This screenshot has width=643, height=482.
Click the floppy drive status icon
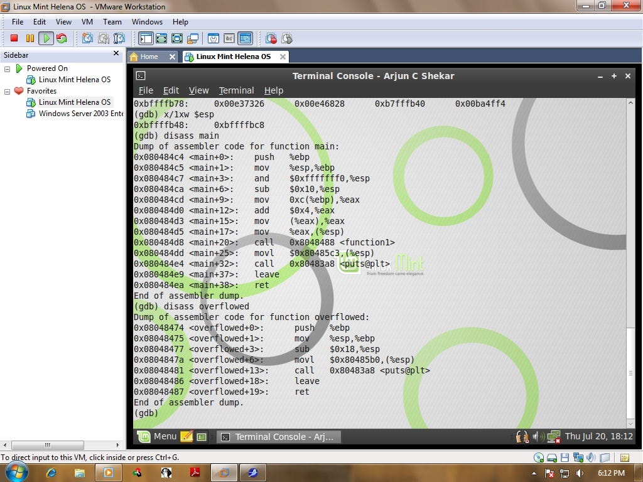565,457
